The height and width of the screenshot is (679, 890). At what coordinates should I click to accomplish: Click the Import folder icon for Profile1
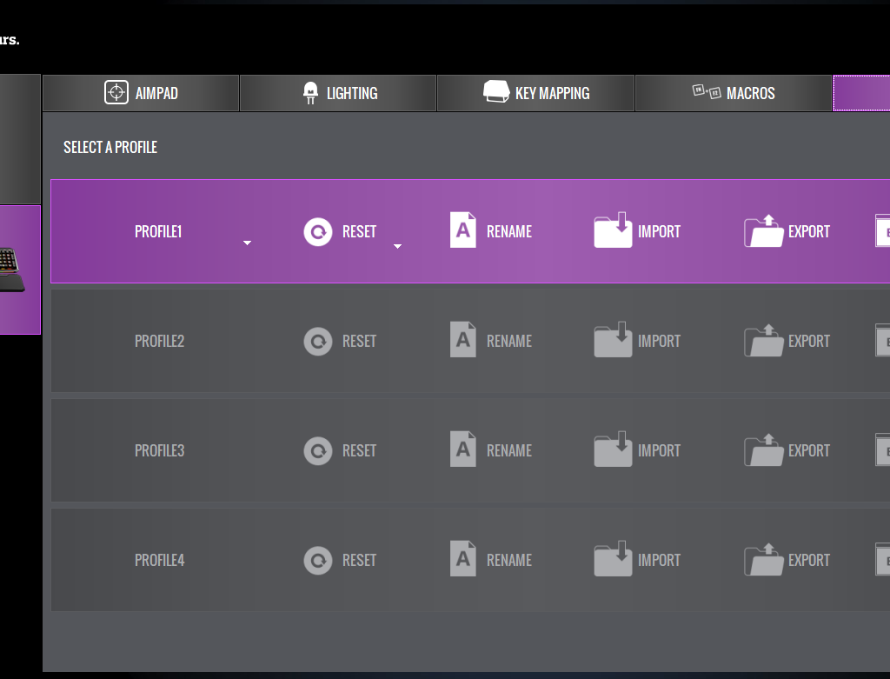pos(613,231)
